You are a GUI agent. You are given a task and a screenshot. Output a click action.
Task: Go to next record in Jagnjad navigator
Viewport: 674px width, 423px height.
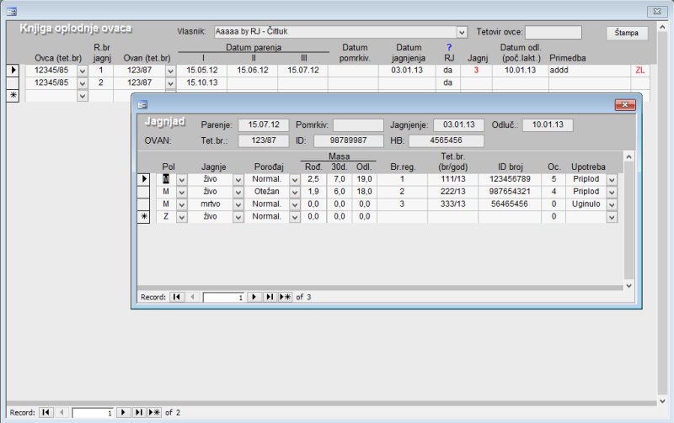(x=254, y=297)
